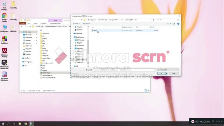Image resolution: width=224 pixels, height=126 pixels.
Task: Open the CodeBlocks desktop shortcut
Action: [x=5, y=40]
